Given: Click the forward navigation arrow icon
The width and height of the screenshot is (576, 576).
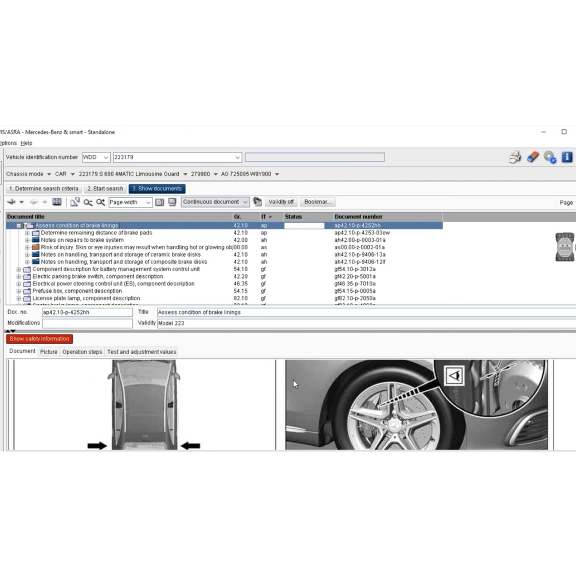Looking at the screenshot, I should click(x=34, y=202).
